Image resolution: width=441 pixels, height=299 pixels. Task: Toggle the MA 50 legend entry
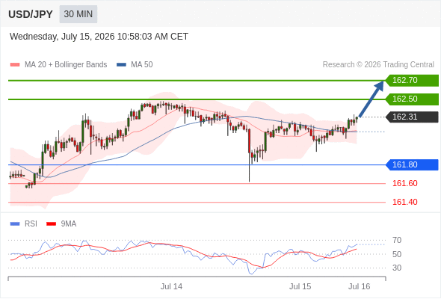coord(135,65)
